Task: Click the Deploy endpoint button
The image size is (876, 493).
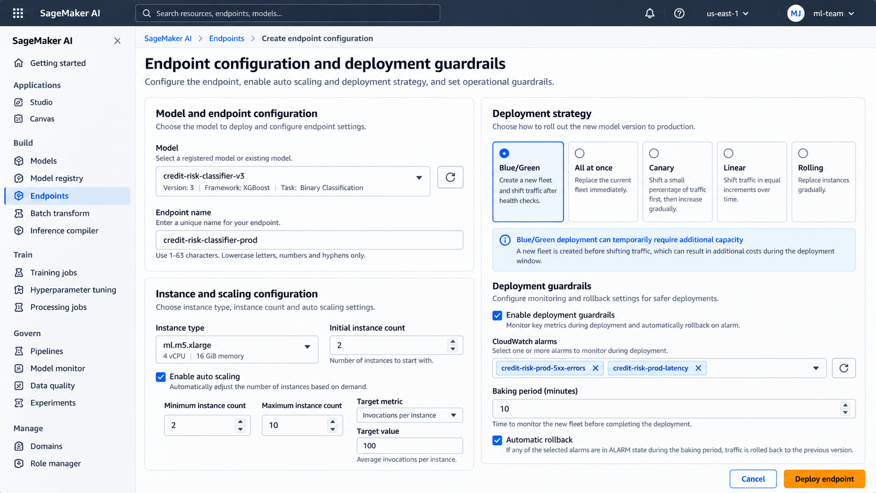Action: click(824, 479)
